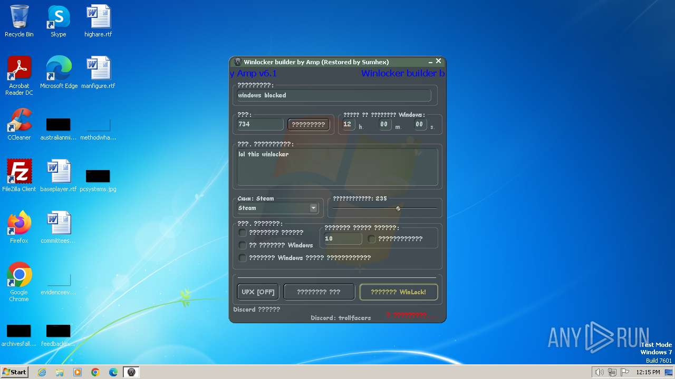Screen dimensions: 675x379
Task: Click the Winlocker title bar logo
Action: click(x=238, y=62)
